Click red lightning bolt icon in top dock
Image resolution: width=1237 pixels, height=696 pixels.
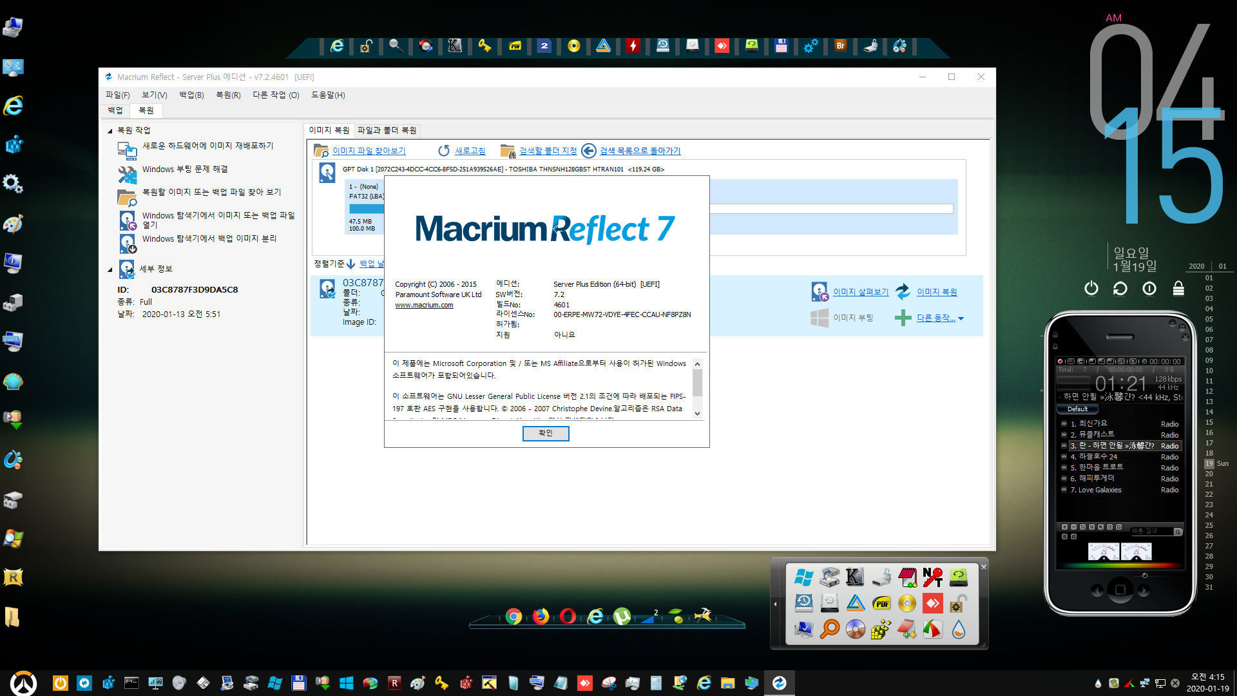(x=633, y=46)
